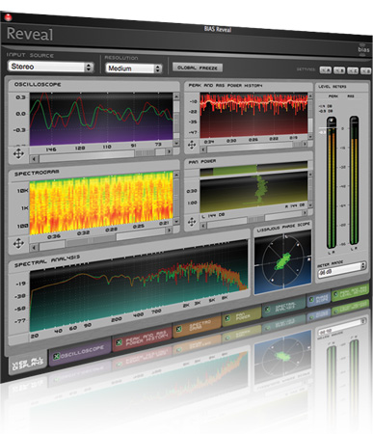Click the bias logo icon
The image size is (373, 434).
(363, 49)
